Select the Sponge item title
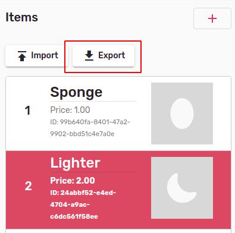The width and height of the screenshot is (235, 233). pos(76,92)
